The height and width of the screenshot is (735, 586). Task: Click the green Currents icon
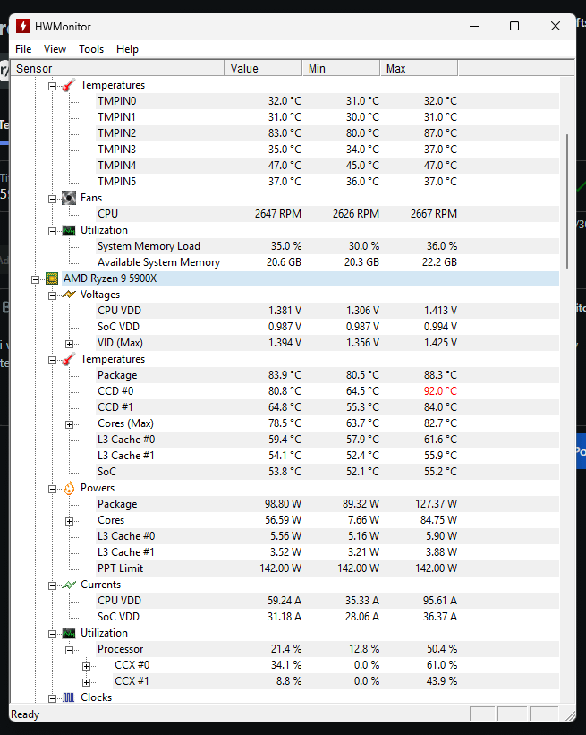tap(69, 585)
